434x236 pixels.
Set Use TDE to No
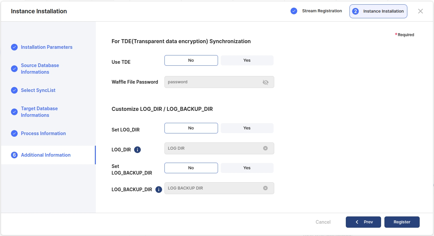point(191,60)
